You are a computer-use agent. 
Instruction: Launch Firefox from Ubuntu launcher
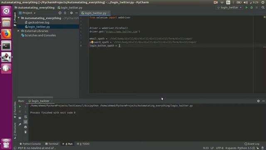point(6,34)
